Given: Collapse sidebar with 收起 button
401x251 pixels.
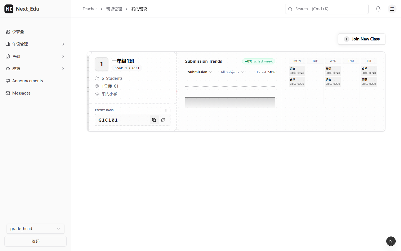Looking at the screenshot, I should [x=35, y=241].
